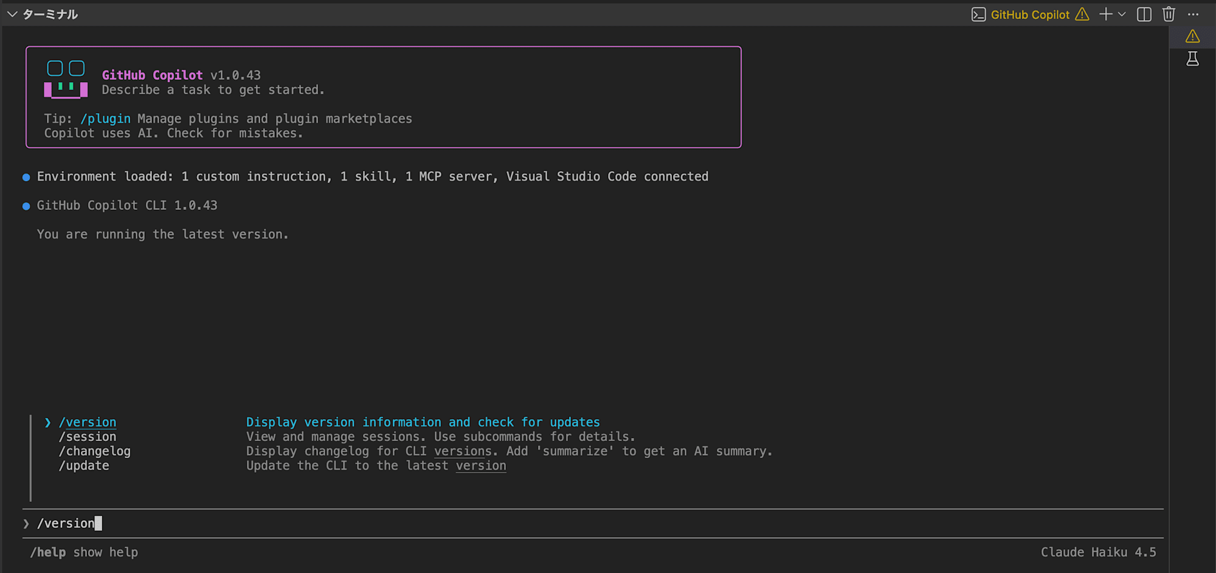The height and width of the screenshot is (573, 1216).
Task: Choose the /version suggestion in the command list
Action: tap(88, 422)
